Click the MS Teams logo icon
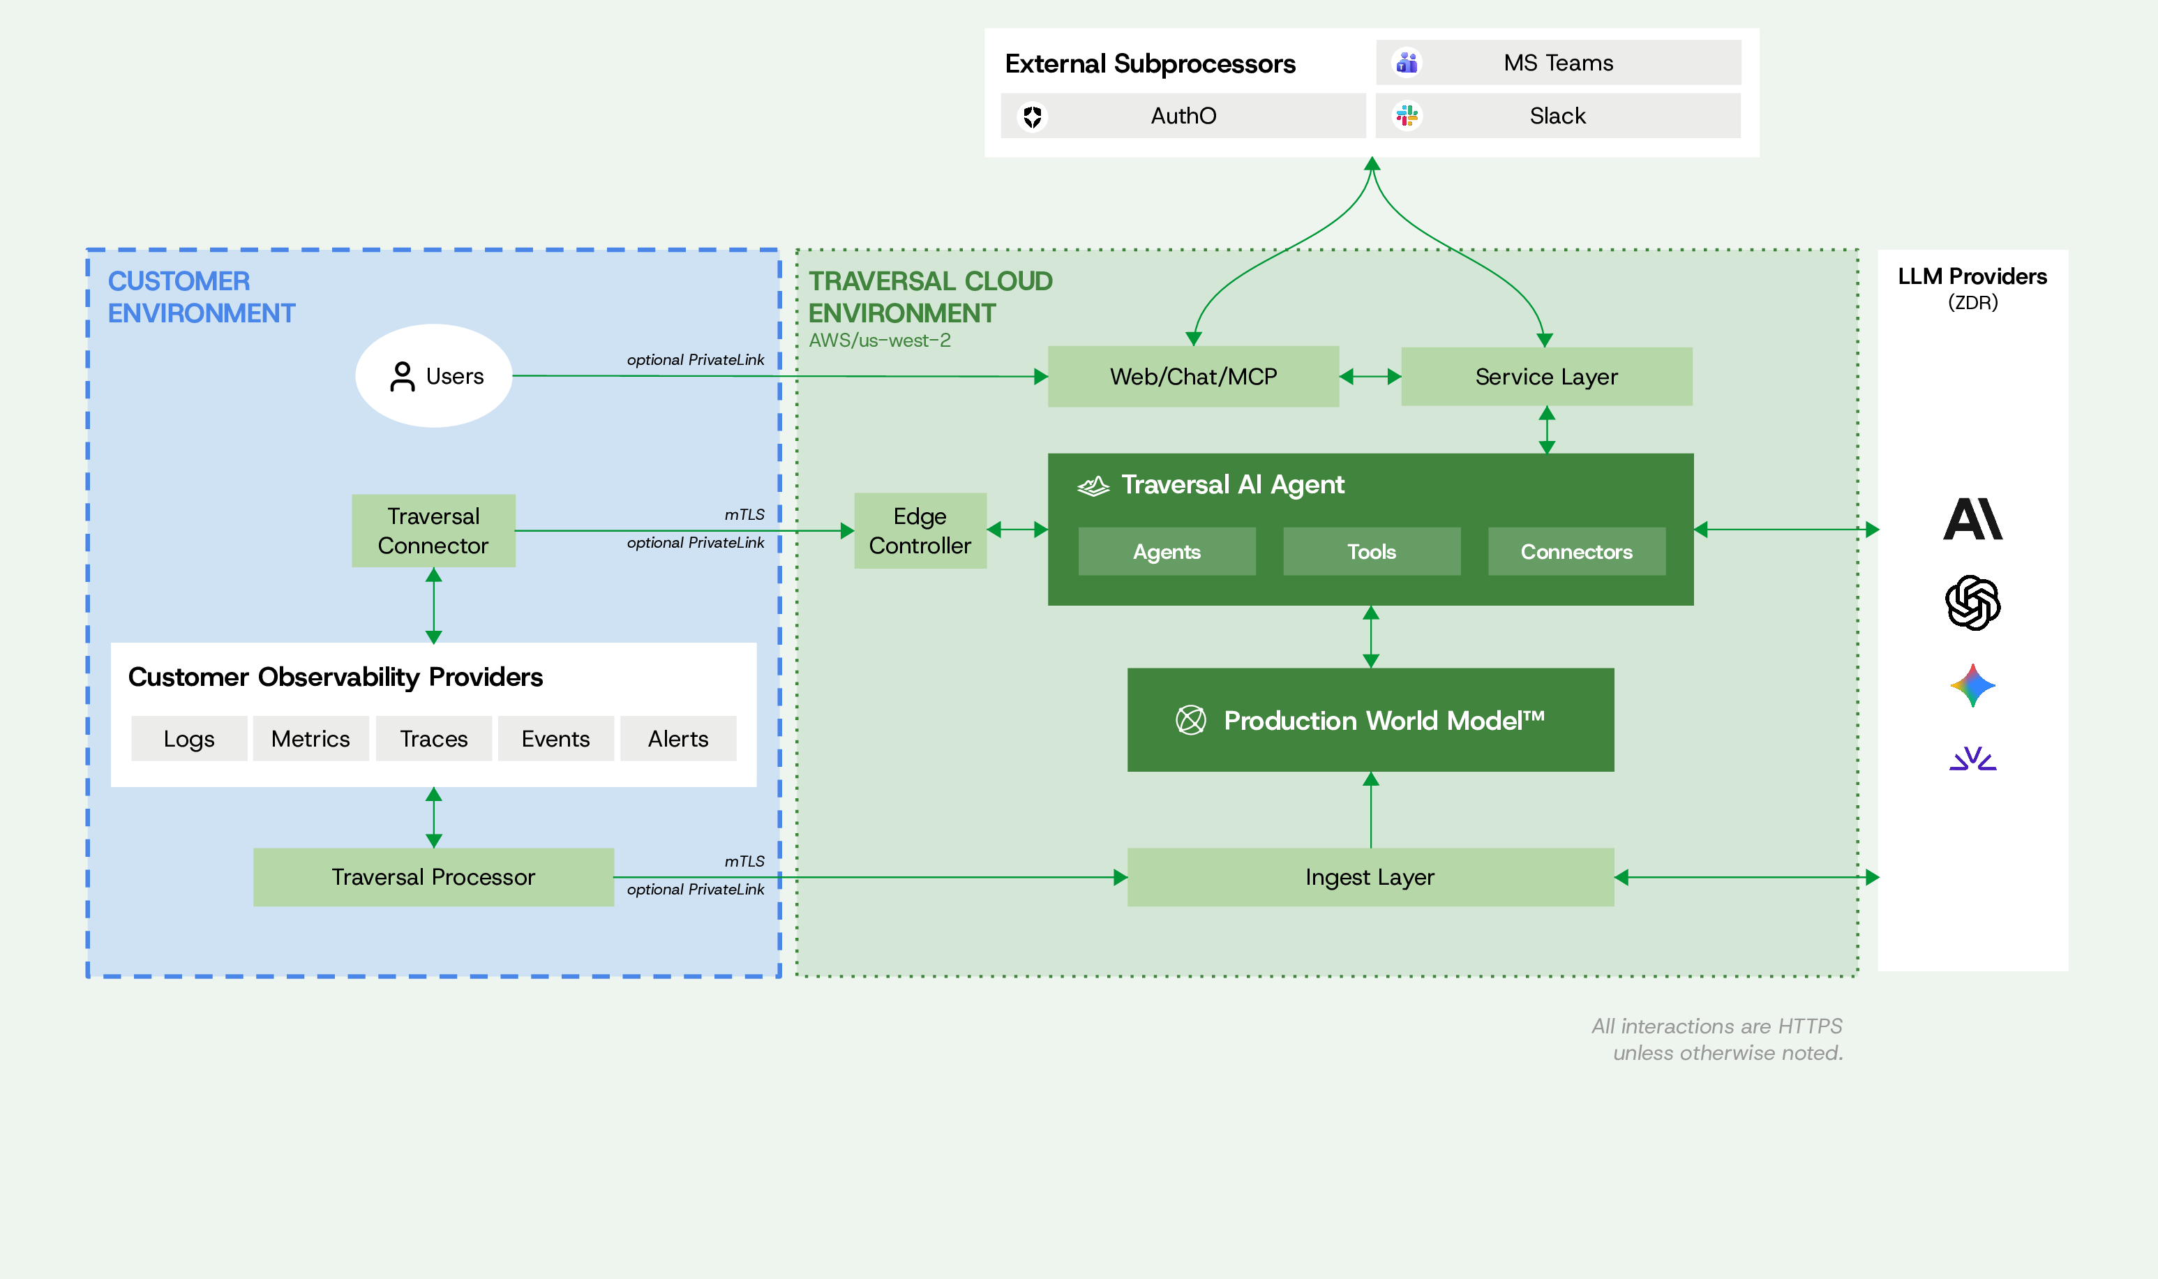 pos(1407,63)
